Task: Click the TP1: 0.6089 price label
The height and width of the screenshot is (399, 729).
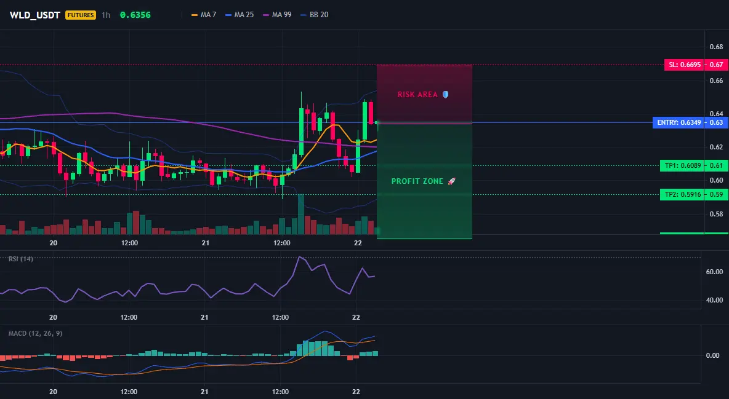Action: 682,165
